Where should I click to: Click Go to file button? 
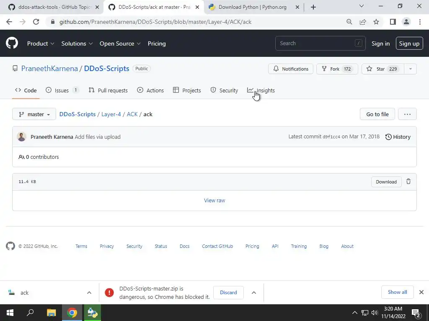tap(377, 114)
